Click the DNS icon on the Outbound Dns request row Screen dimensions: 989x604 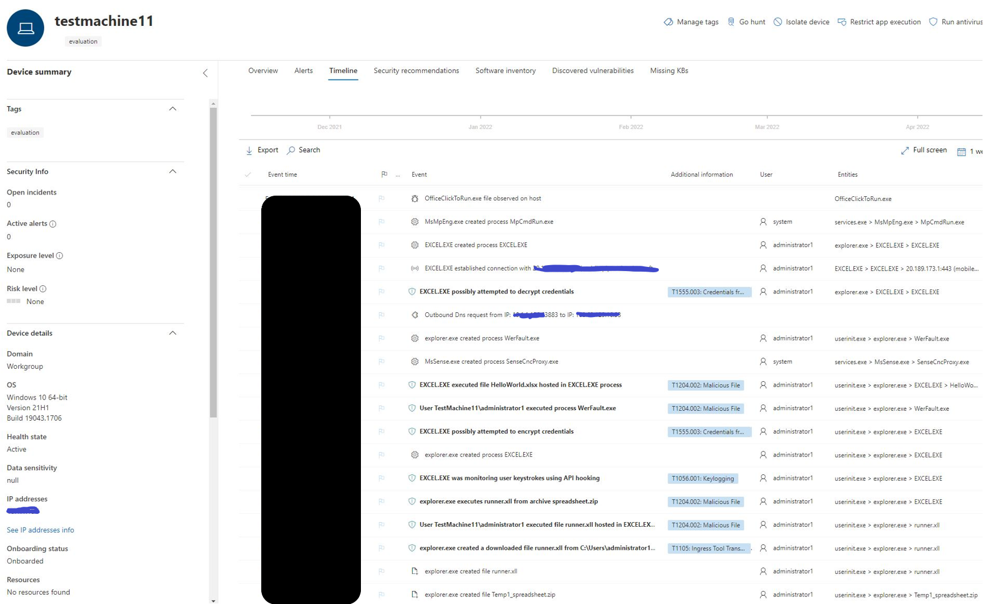tap(415, 315)
